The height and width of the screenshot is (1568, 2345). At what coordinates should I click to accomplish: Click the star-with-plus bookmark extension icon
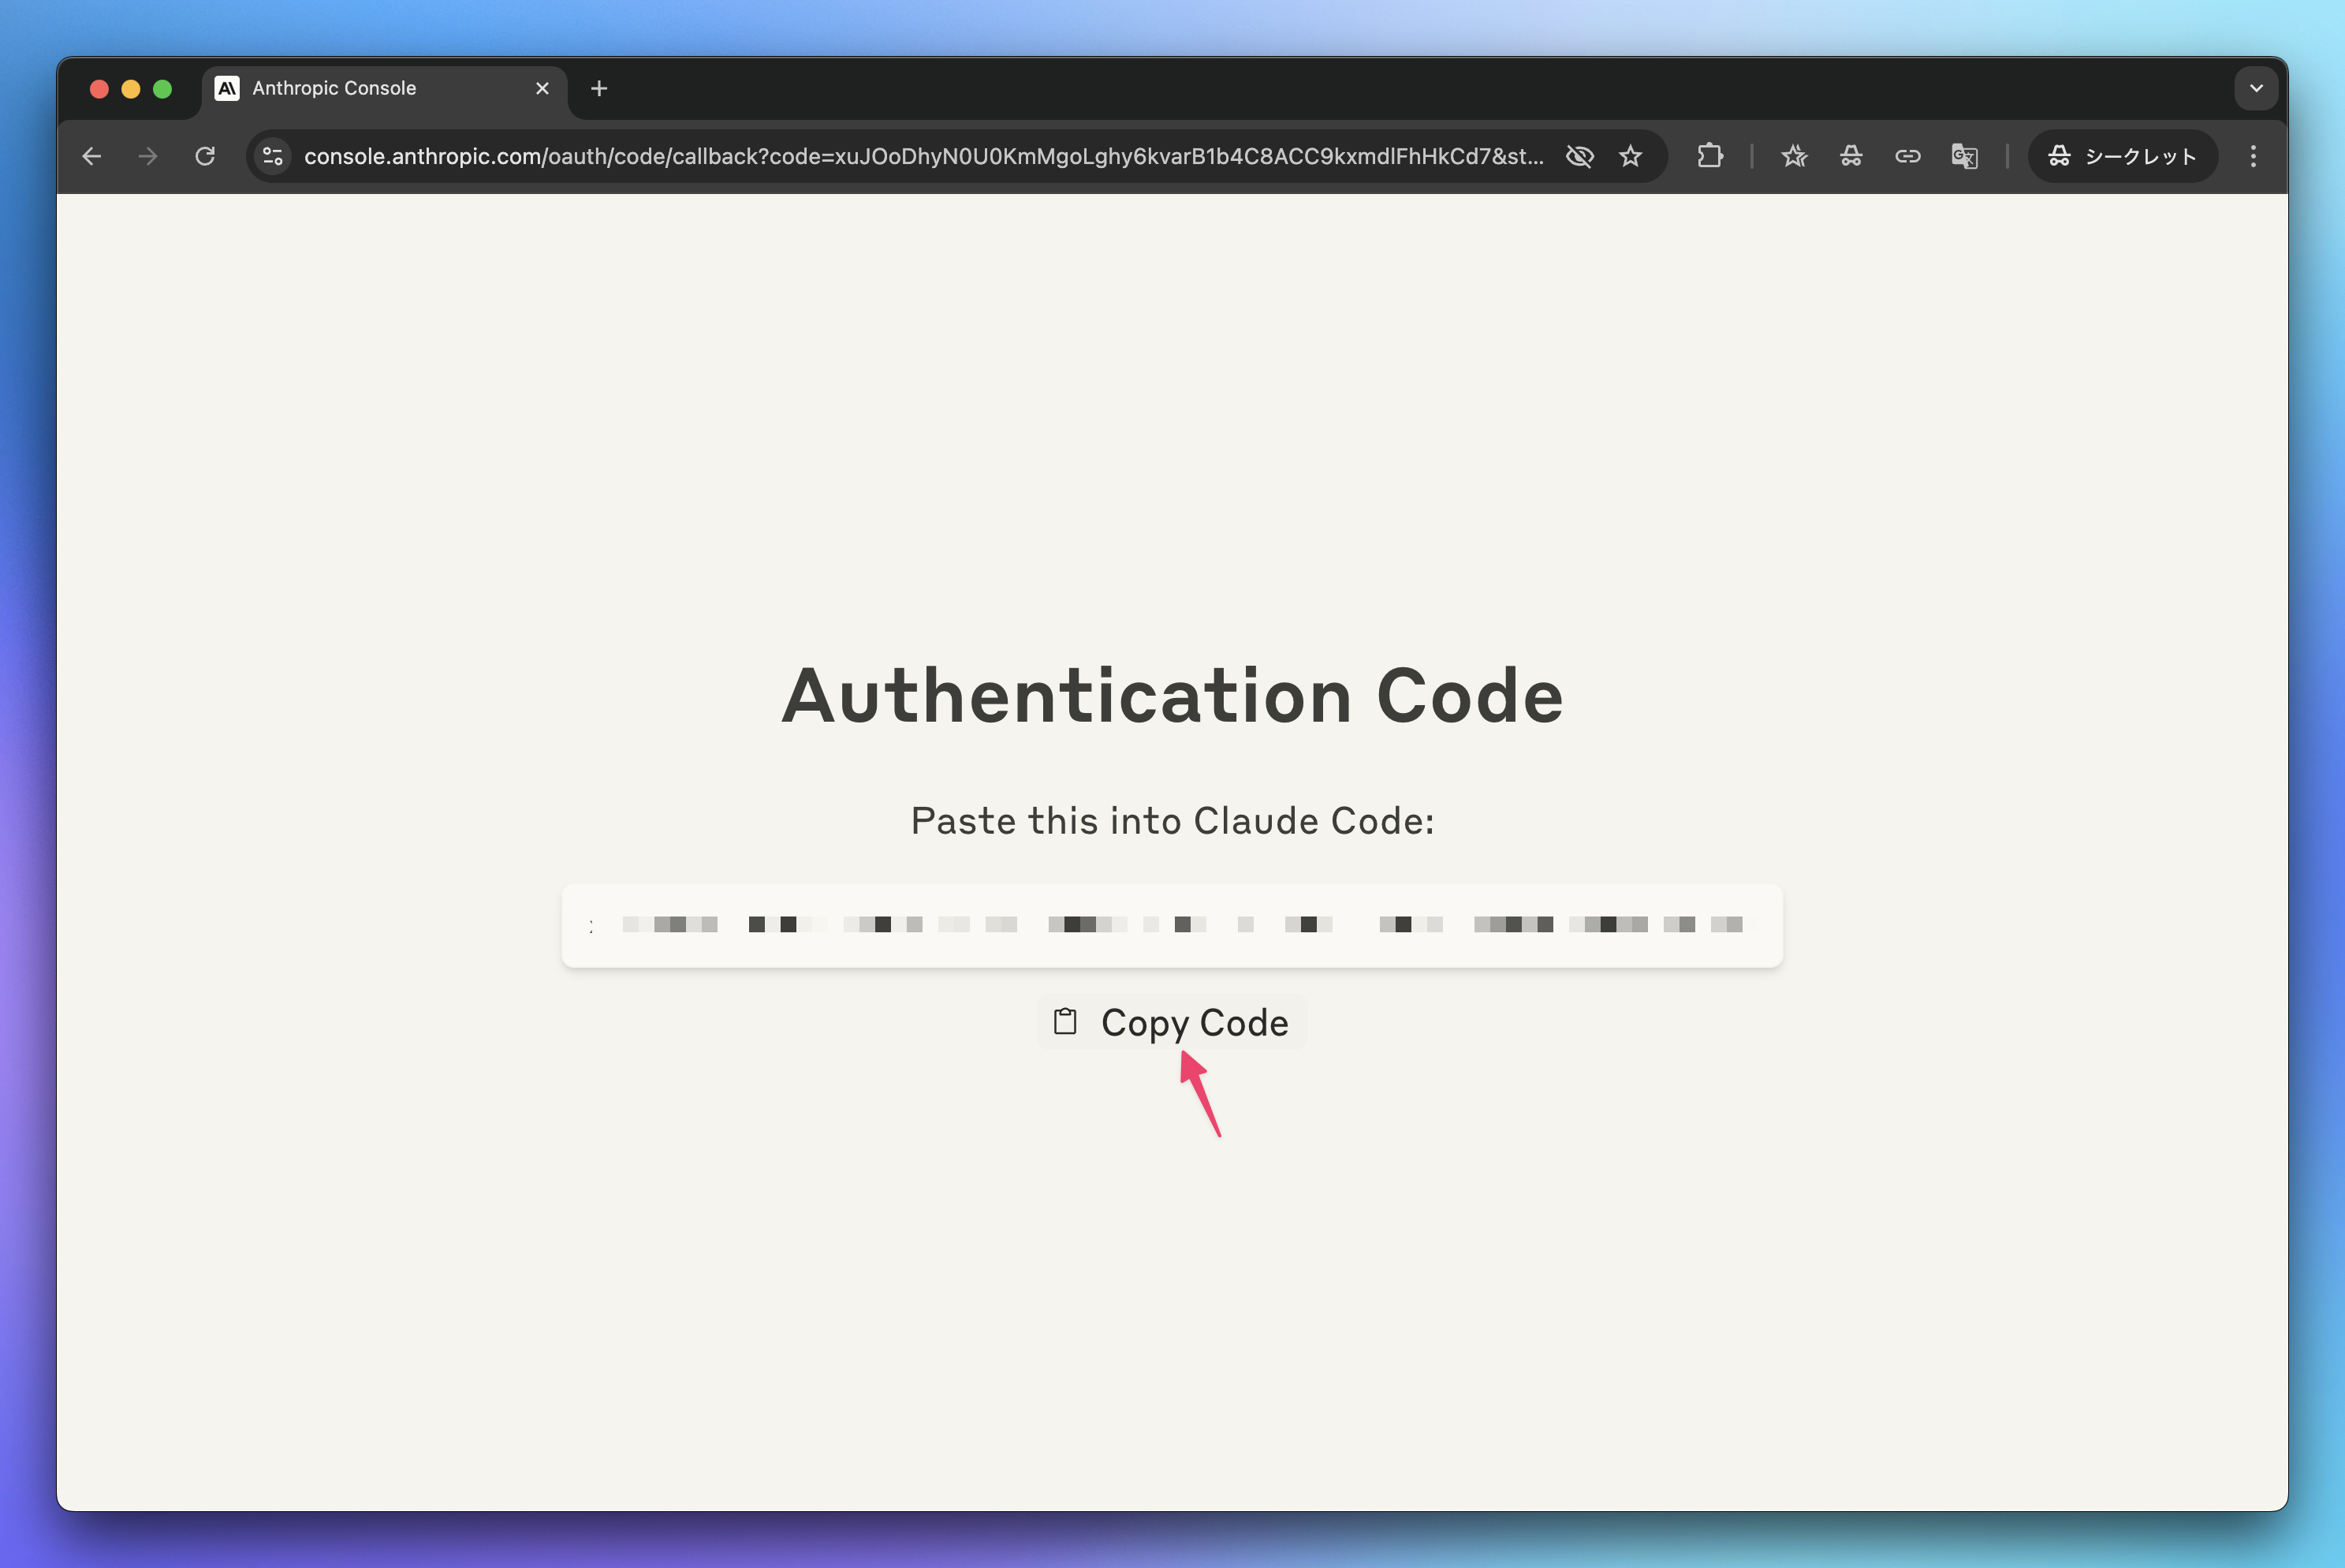click(1795, 156)
